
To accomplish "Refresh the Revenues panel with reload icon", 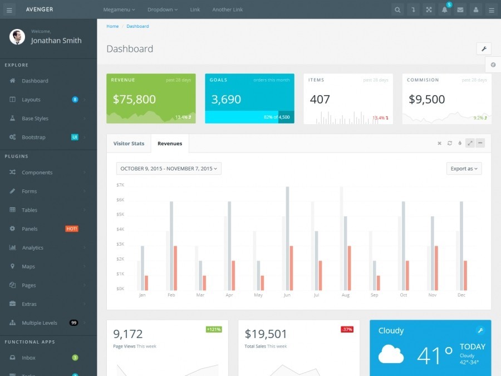I will [450, 143].
